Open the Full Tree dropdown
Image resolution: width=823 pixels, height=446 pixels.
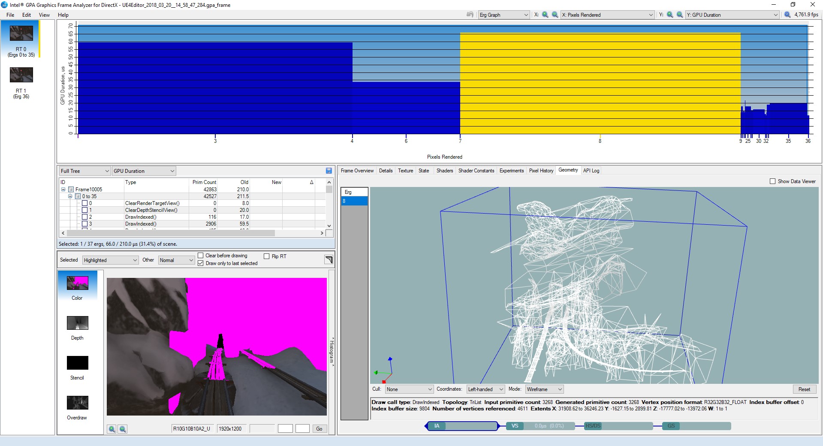coord(85,171)
